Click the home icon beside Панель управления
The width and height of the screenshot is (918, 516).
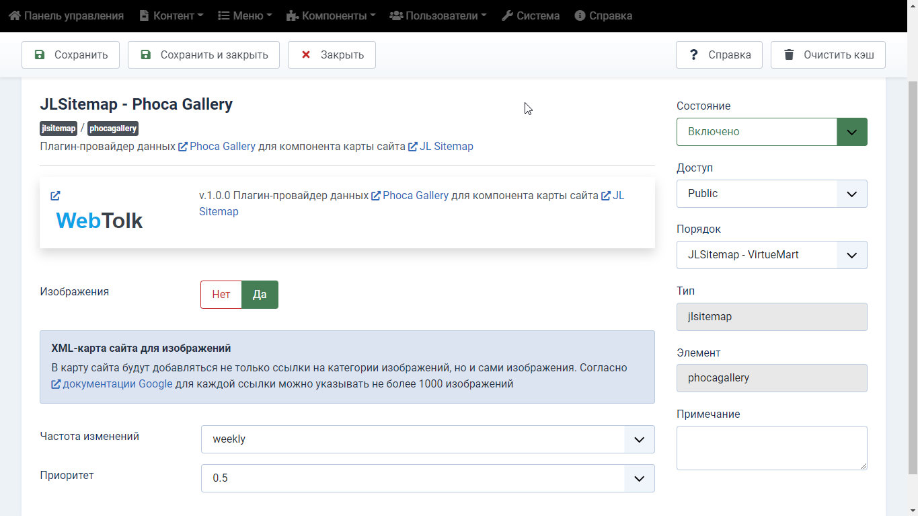tap(15, 15)
